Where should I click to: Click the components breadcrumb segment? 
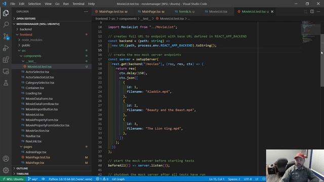point(128,19)
